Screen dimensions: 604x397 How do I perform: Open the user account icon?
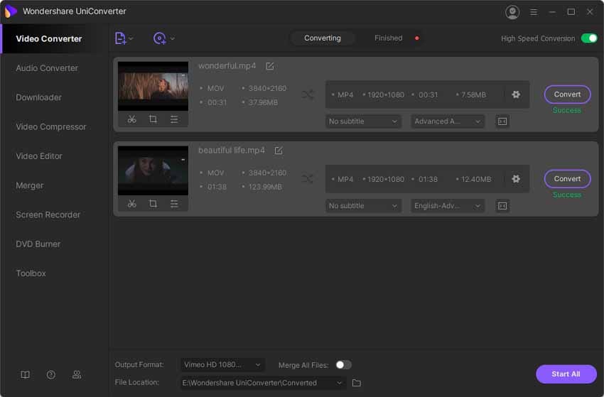[x=512, y=12]
